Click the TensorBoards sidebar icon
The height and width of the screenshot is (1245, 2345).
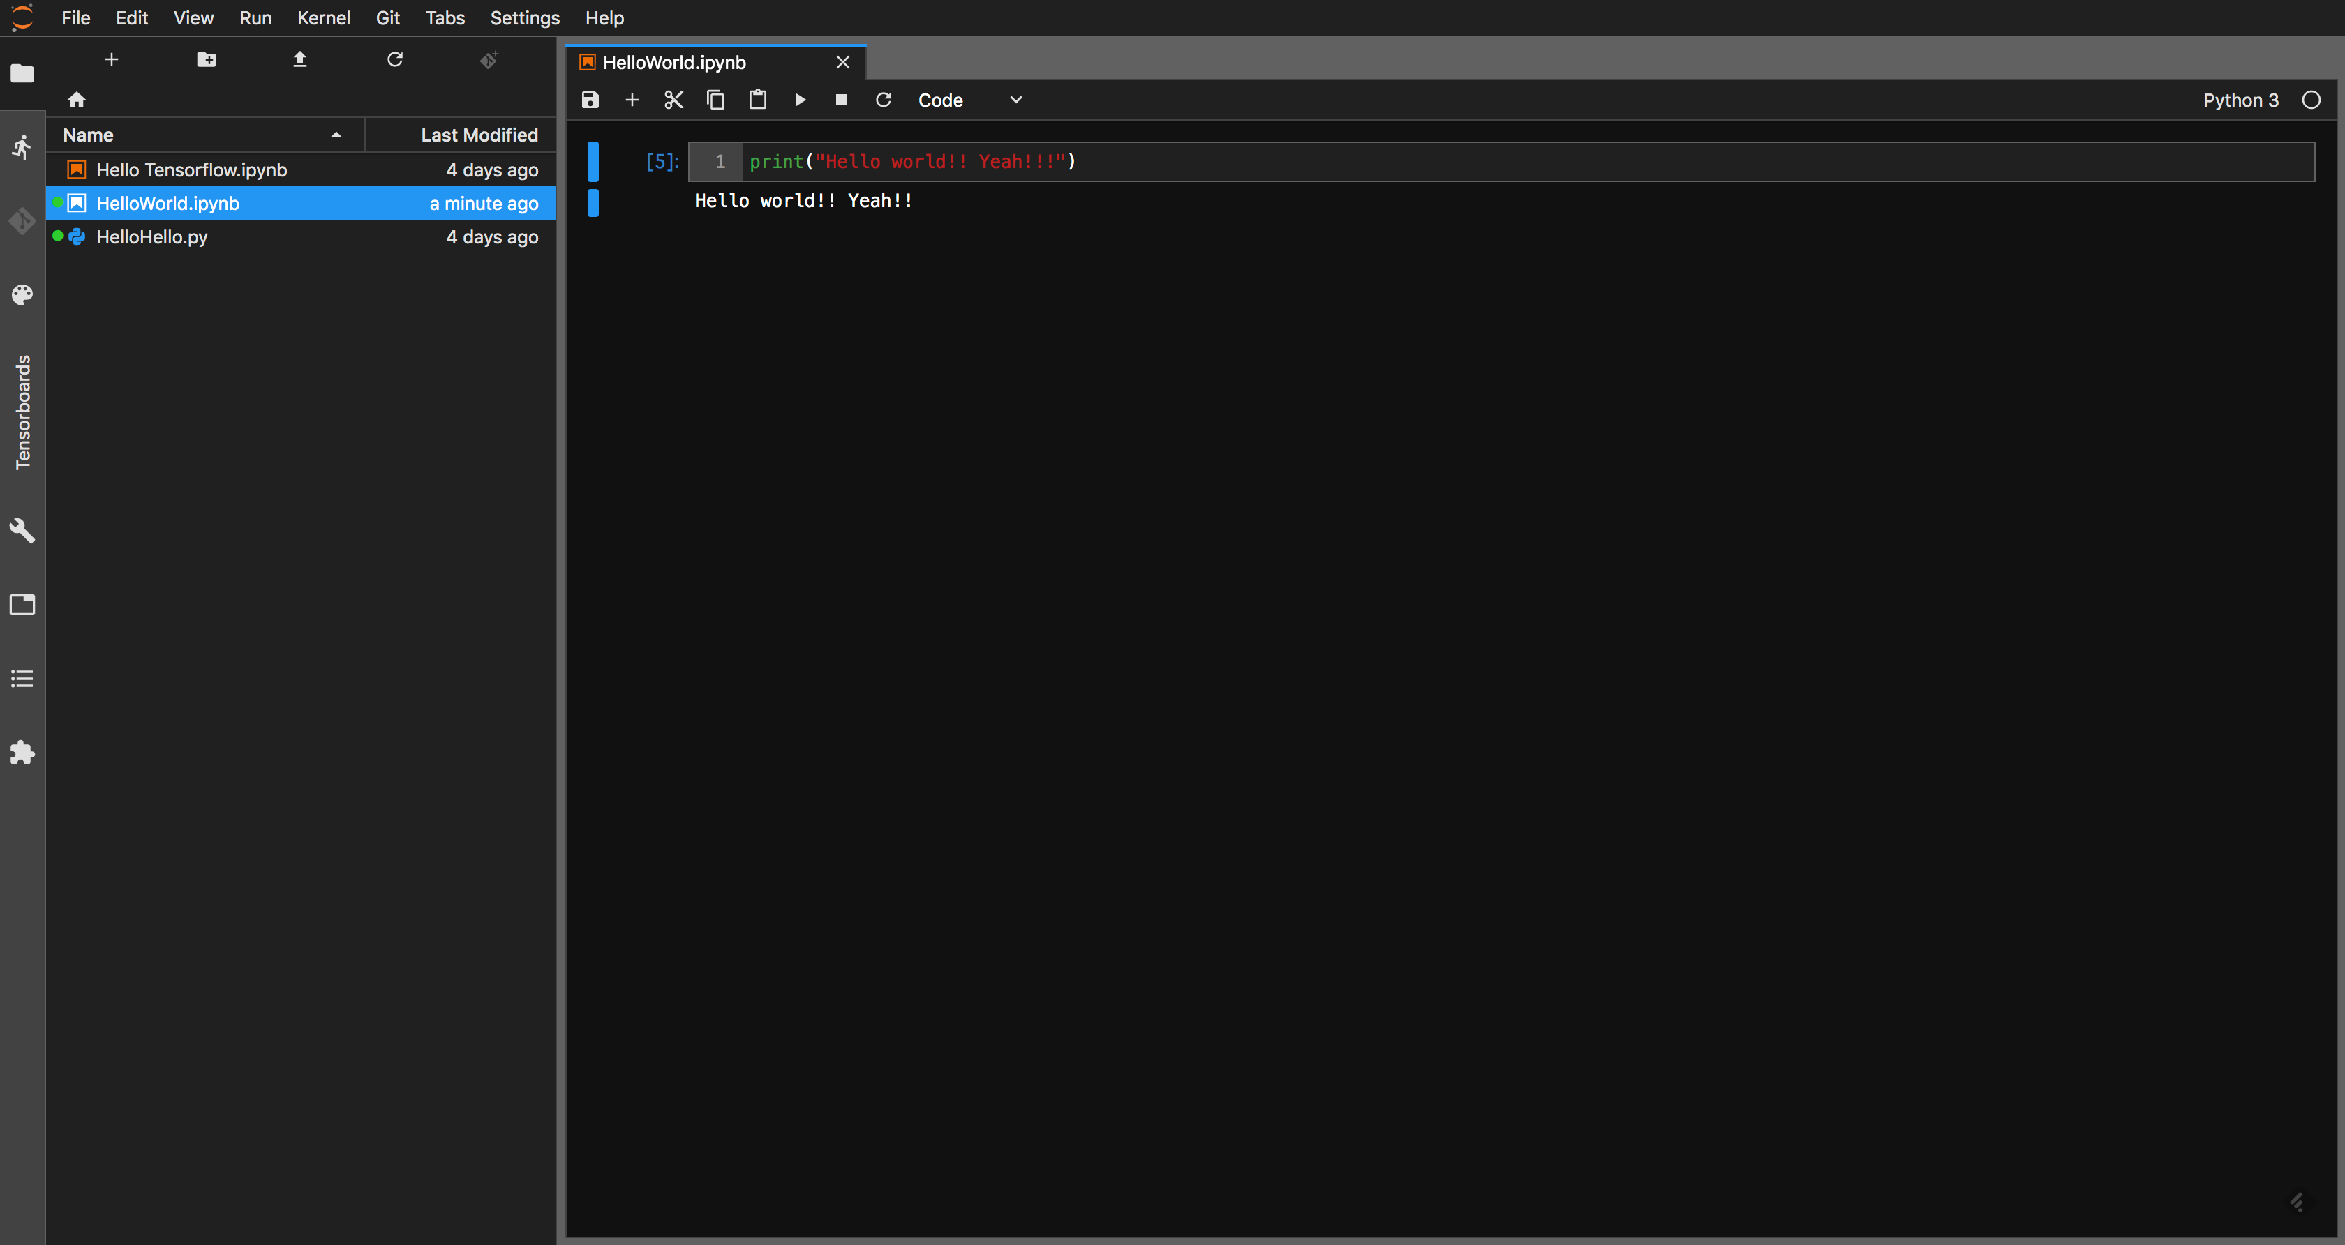22,411
